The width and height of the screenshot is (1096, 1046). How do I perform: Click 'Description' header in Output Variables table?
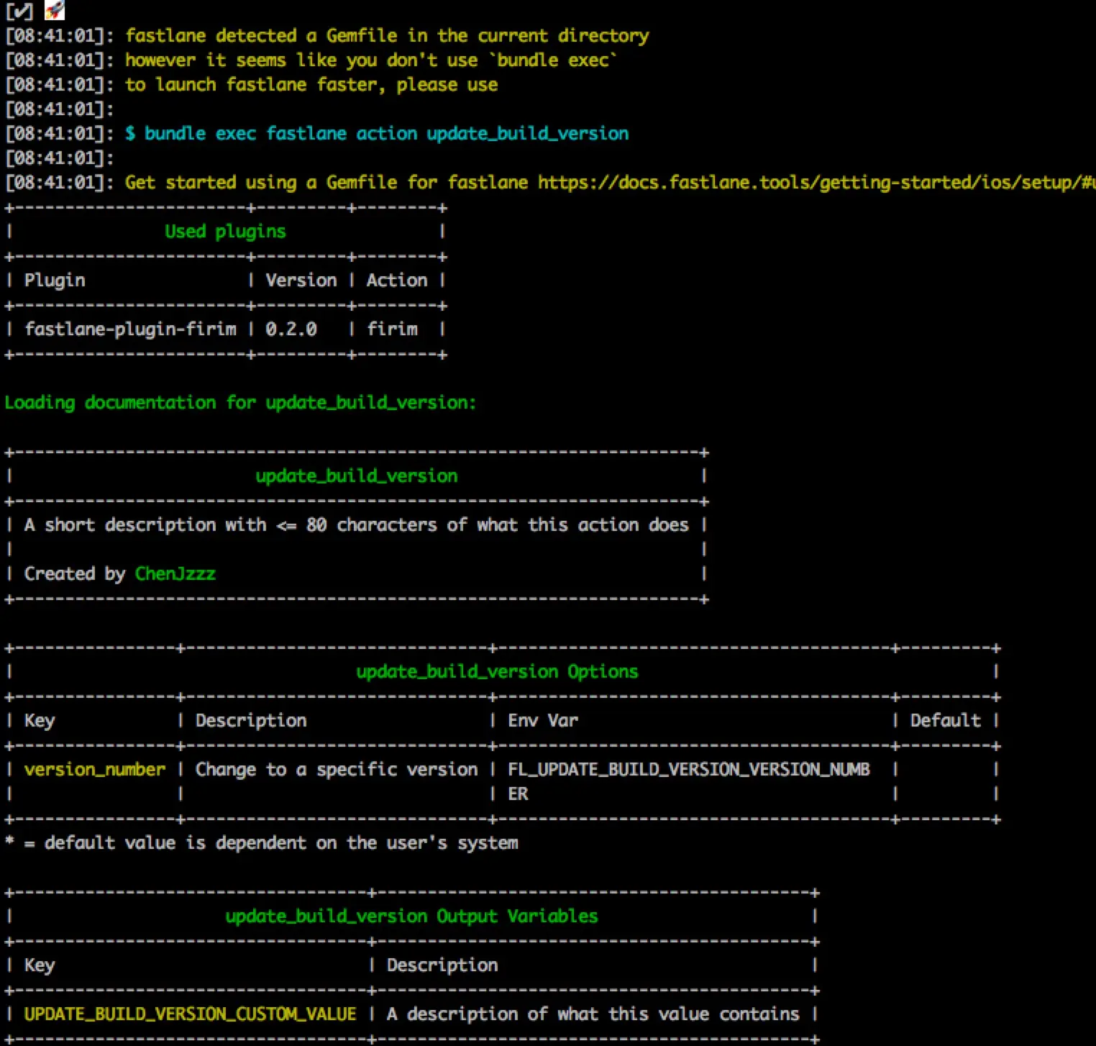coord(442,965)
